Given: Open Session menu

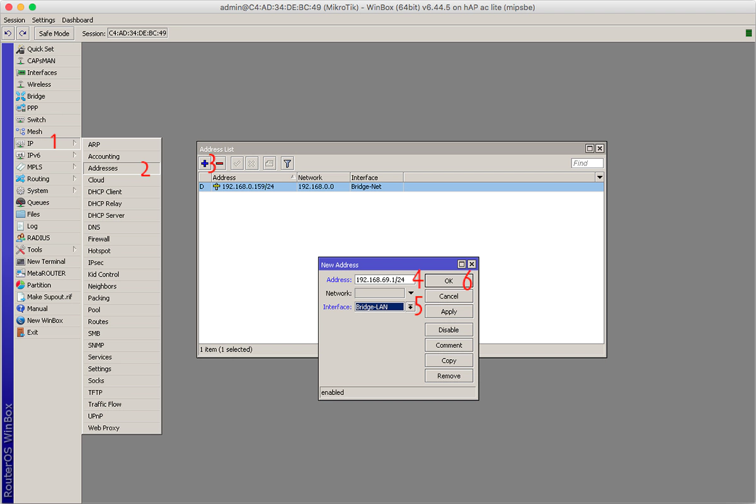Looking at the screenshot, I should click(14, 20).
